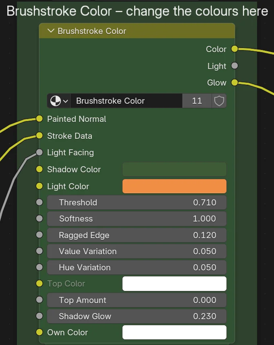Image resolution: width=274 pixels, height=345 pixels.
Task: Collapse the Brushstroke Color node header chevron
Action: (x=51, y=31)
